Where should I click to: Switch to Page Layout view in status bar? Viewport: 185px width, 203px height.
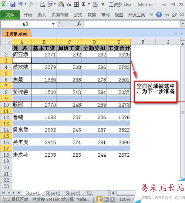(x=106, y=199)
